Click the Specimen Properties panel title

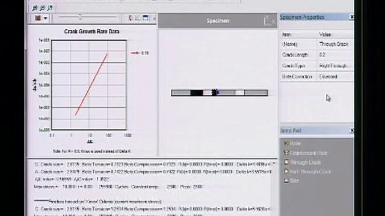pos(302,17)
